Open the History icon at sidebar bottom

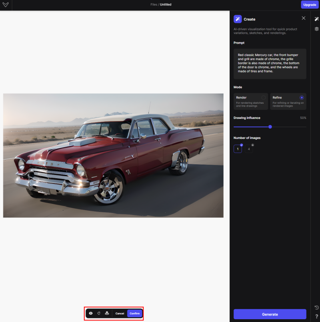coord(316,308)
